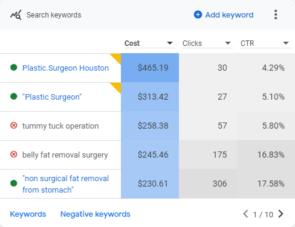Open the Cost column dropdown

(x=170, y=43)
